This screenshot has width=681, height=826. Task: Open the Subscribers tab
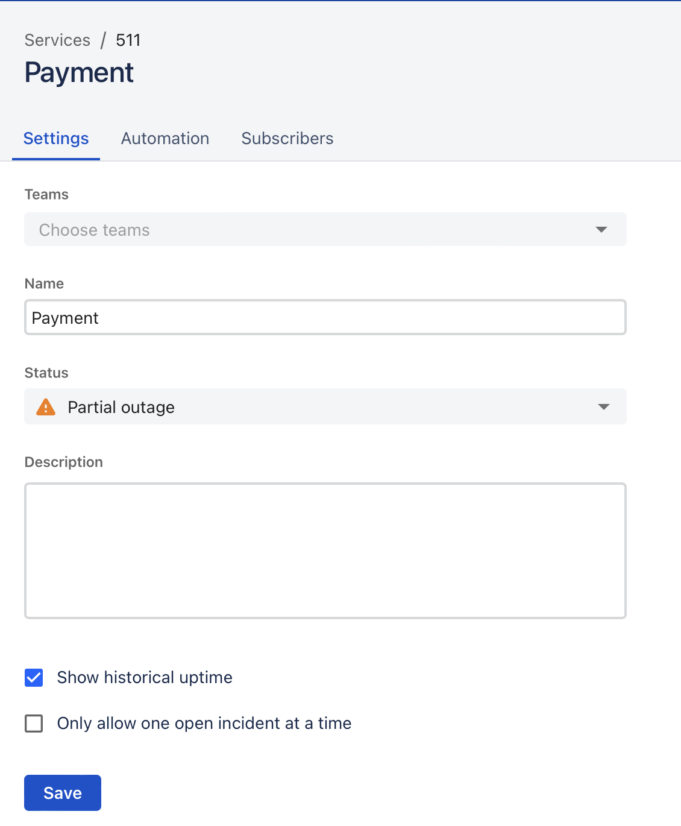[x=287, y=139]
